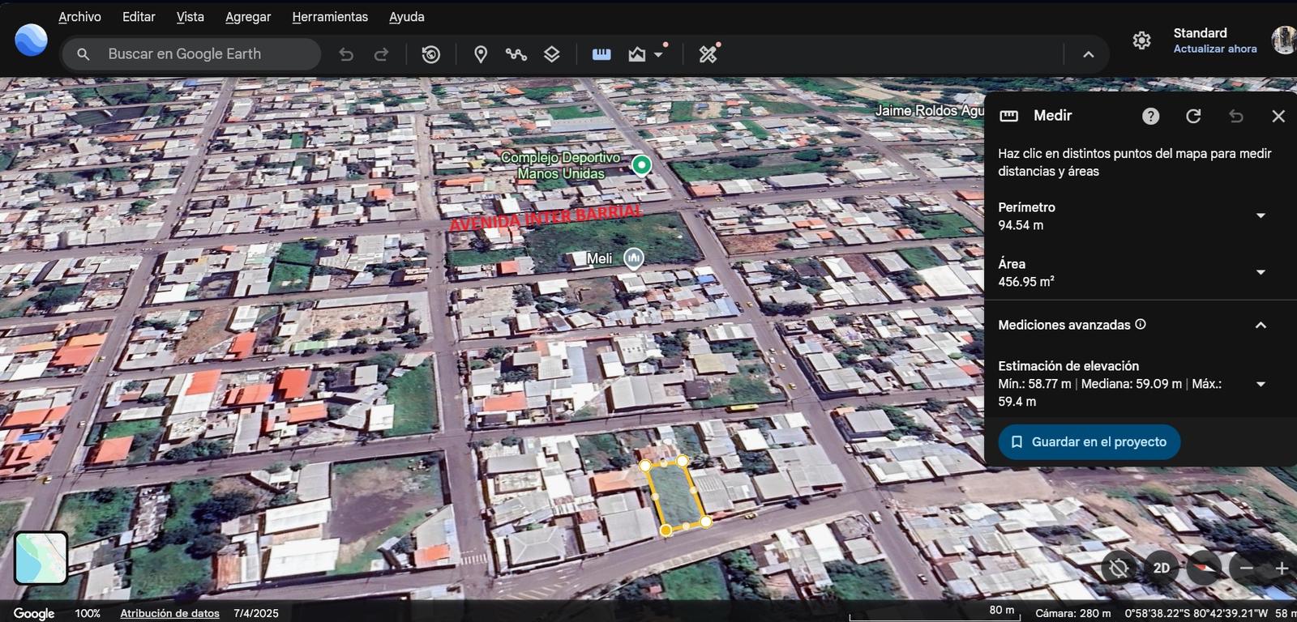Screen dimensions: 1297x622
Task: Click the Google Earth logo icon
Action: 31,40
